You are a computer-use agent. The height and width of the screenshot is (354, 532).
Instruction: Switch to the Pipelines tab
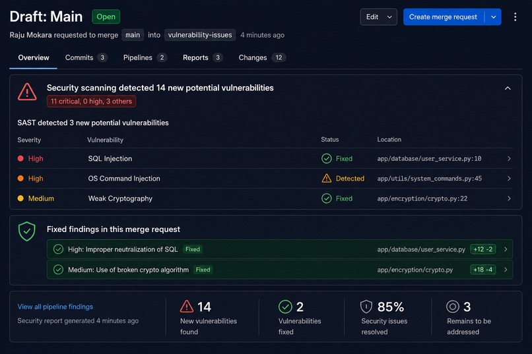145,57
